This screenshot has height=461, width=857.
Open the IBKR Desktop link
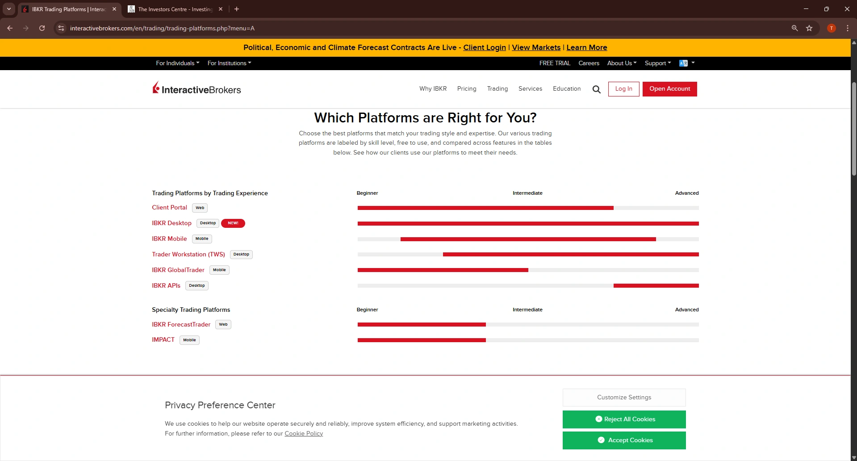point(171,223)
